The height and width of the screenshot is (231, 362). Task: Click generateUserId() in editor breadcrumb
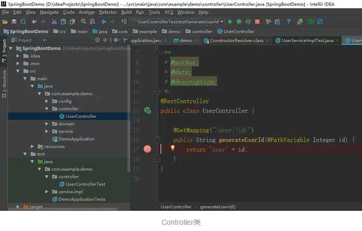click(x=218, y=207)
